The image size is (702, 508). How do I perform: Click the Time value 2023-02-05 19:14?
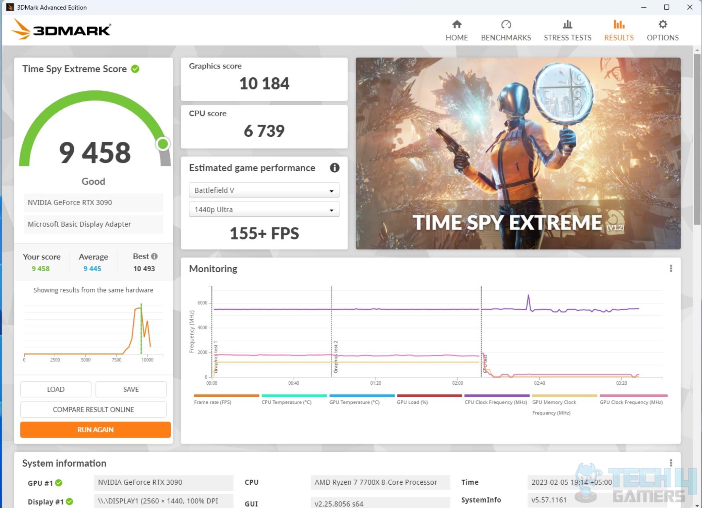click(572, 482)
